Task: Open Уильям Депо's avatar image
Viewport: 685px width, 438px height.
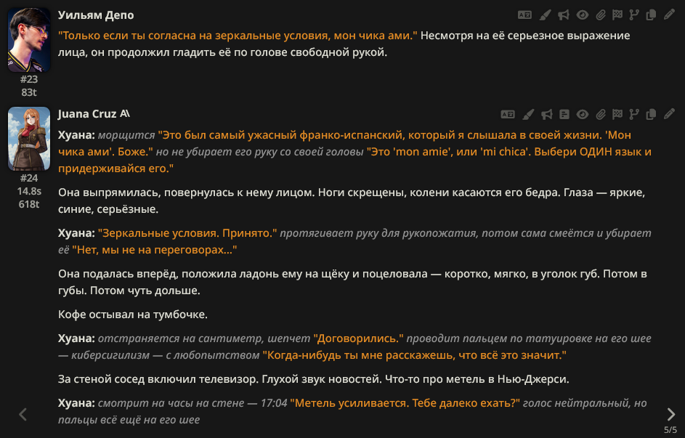Action: point(29,40)
